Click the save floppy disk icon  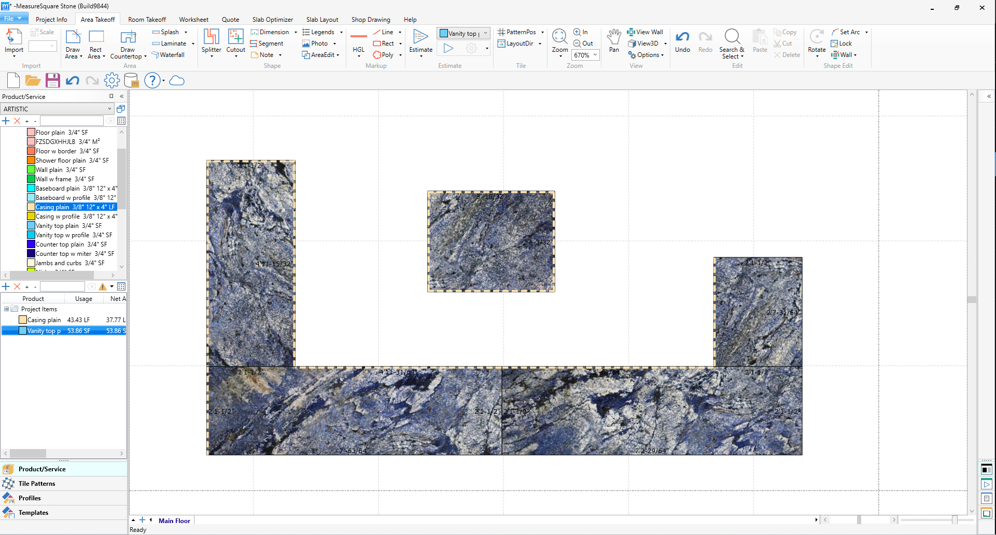[x=52, y=81]
